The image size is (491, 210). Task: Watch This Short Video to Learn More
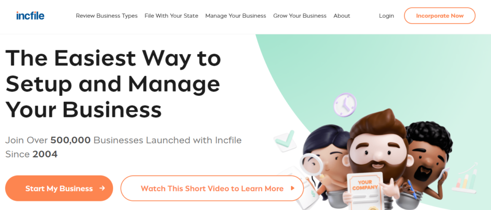click(x=212, y=188)
